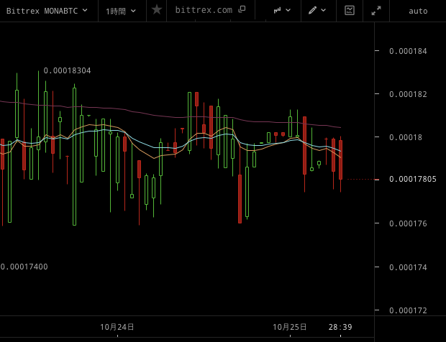Toggle the auto price scale button
The height and width of the screenshot is (342, 446).
[x=418, y=11]
